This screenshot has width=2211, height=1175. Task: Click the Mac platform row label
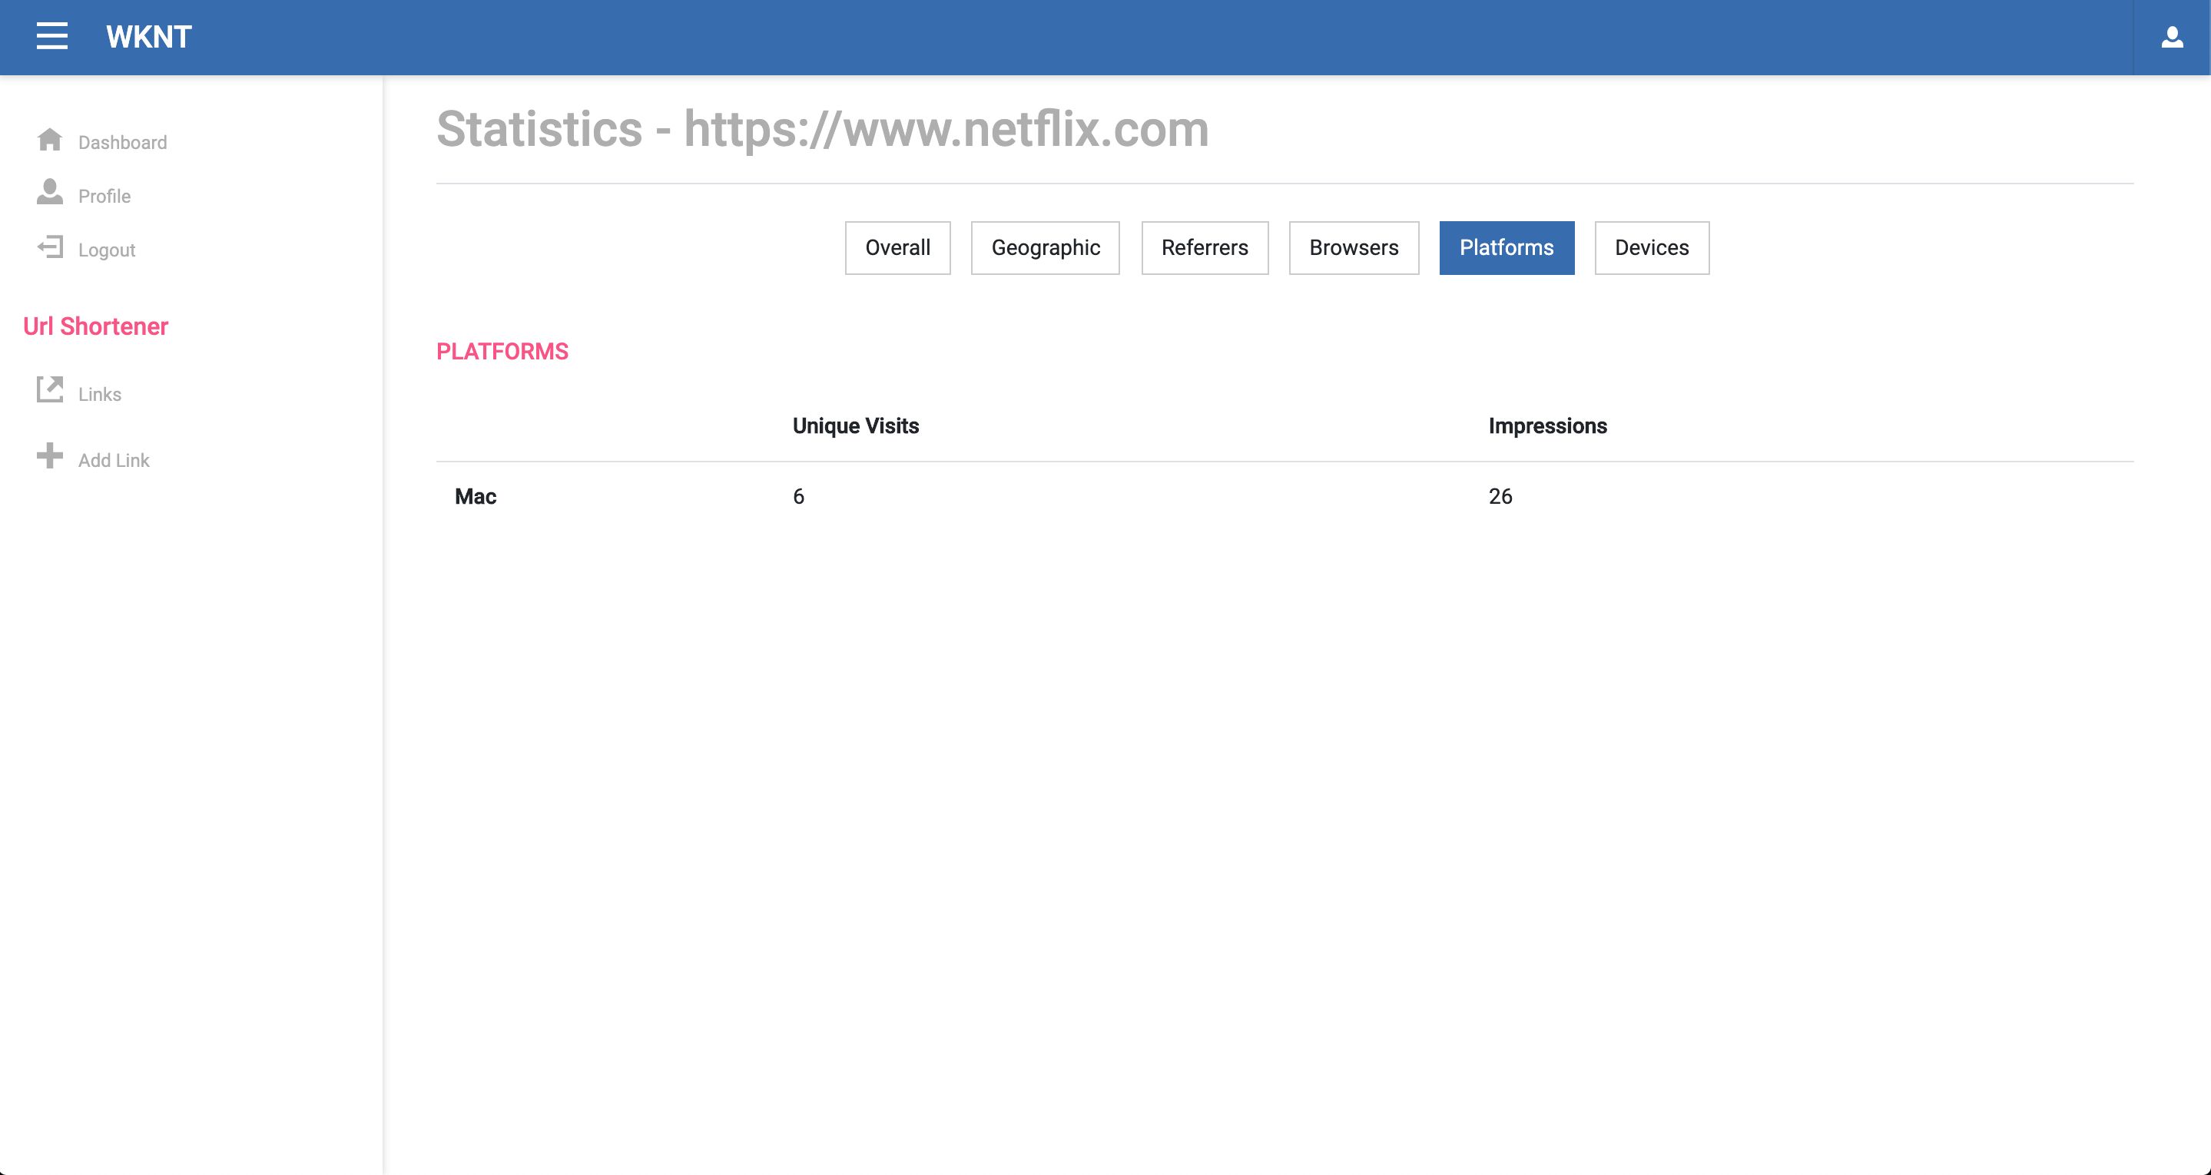click(x=476, y=497)
